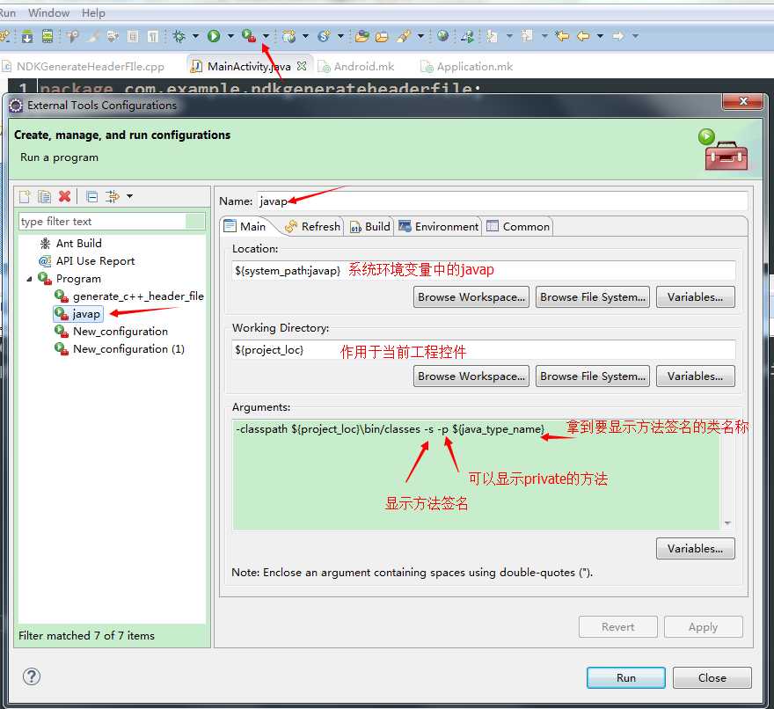Click the filter launch configurations icon
Viewport: 774px width, 709px height.
pyautogui.click(x=113, y=196)
